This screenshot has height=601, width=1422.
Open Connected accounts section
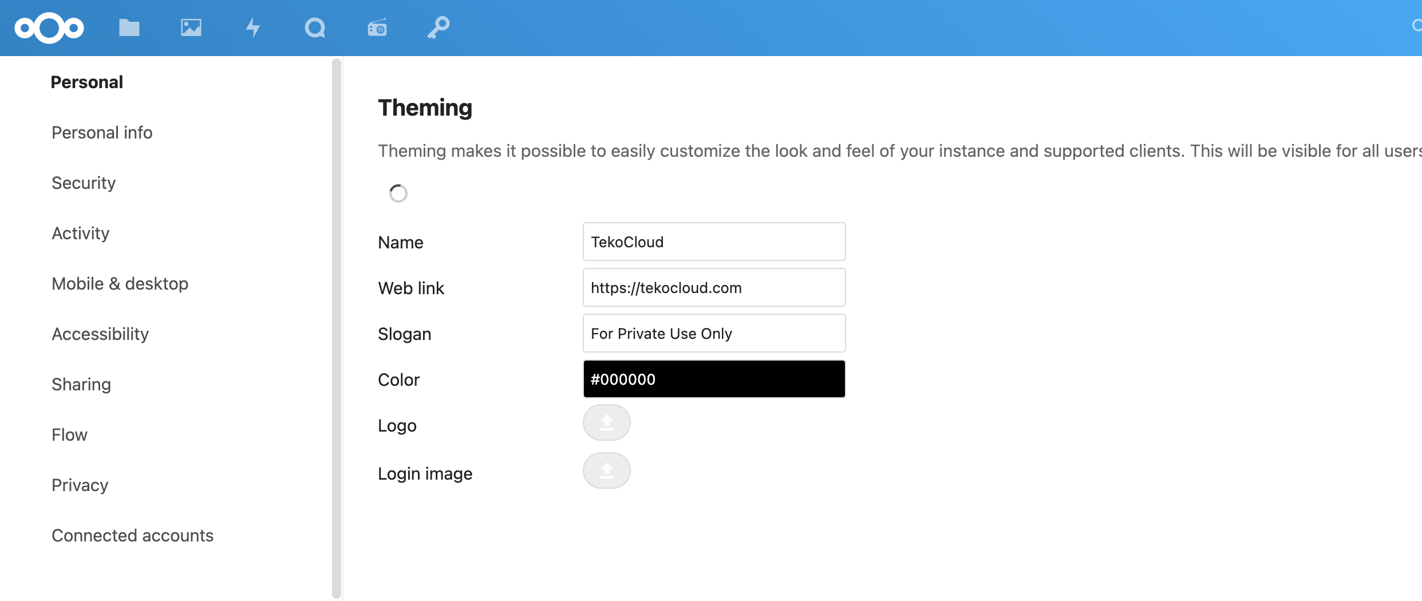(132, 535)
